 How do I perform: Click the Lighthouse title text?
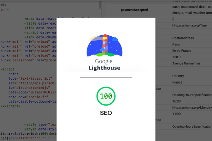pos(104,68)
